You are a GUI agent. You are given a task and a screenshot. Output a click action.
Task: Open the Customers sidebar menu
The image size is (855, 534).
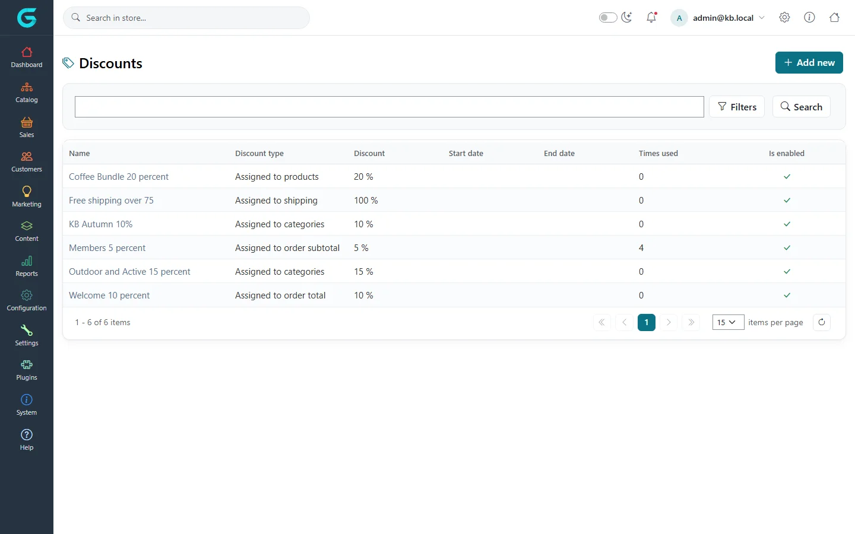click(x=27, y=161)
